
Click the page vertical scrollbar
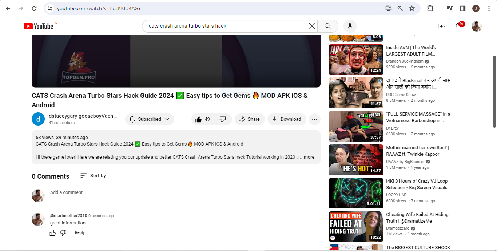[x=494, y=92]
